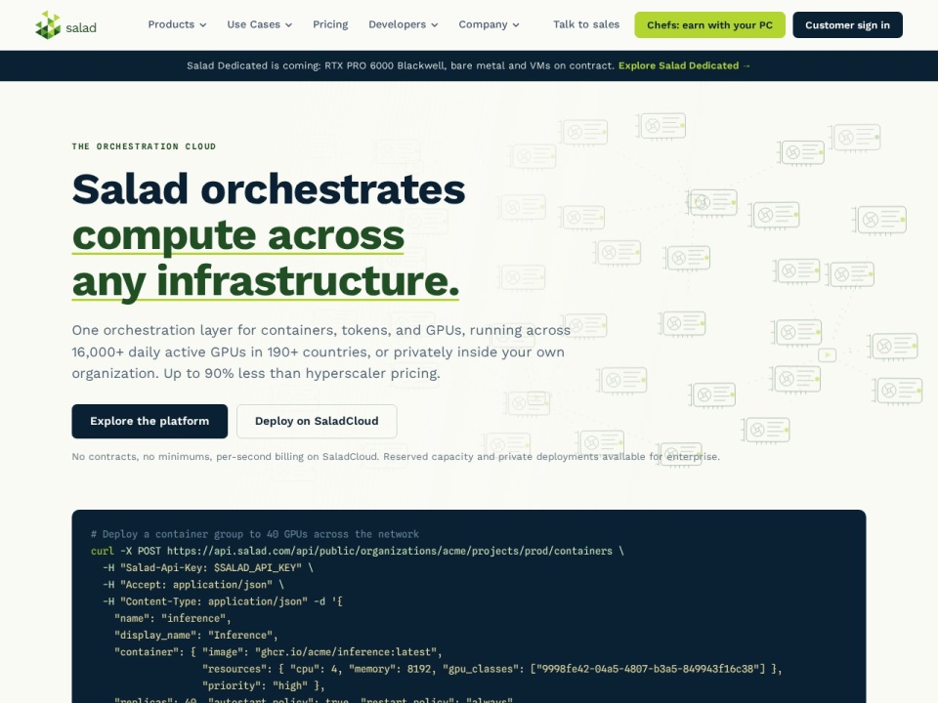
Task: Go to the Pricing page
Action: pyautogui.click(x=330, y=24)
